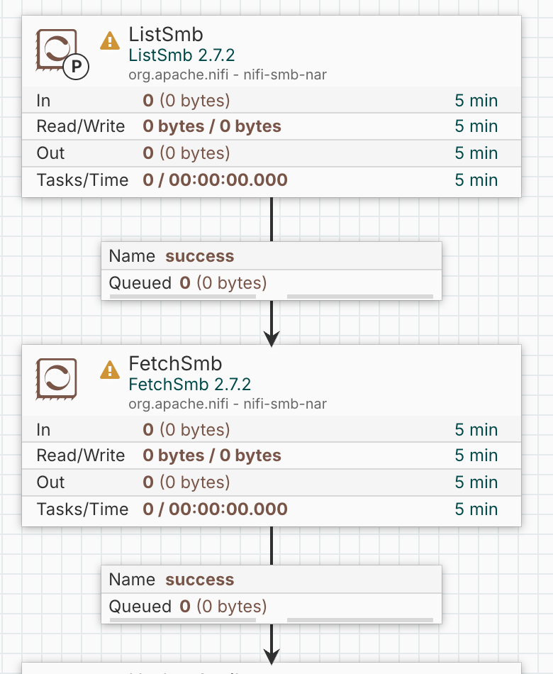Click the nifi-smb-nar bundle text under ListSmb
This screenshot has height=674, width=553.
click(x=228, y=74)
